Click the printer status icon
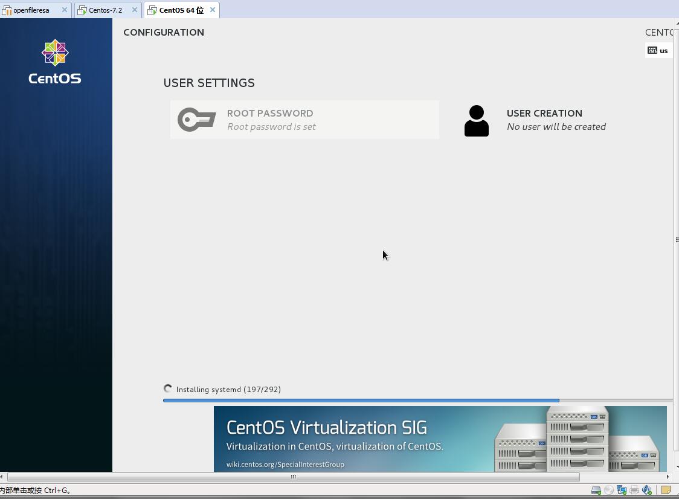The image size is (679, 499). [634, 491]
